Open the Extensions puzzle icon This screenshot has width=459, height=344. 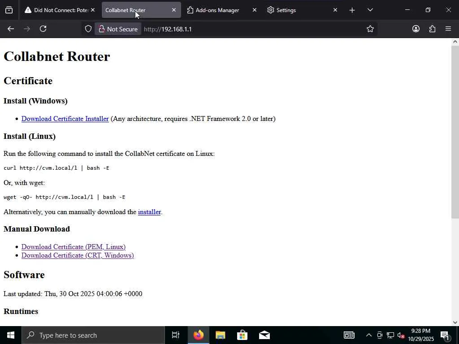click(432, 29)
